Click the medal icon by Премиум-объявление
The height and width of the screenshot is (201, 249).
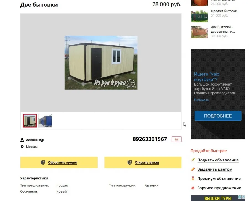click(193, 178)
